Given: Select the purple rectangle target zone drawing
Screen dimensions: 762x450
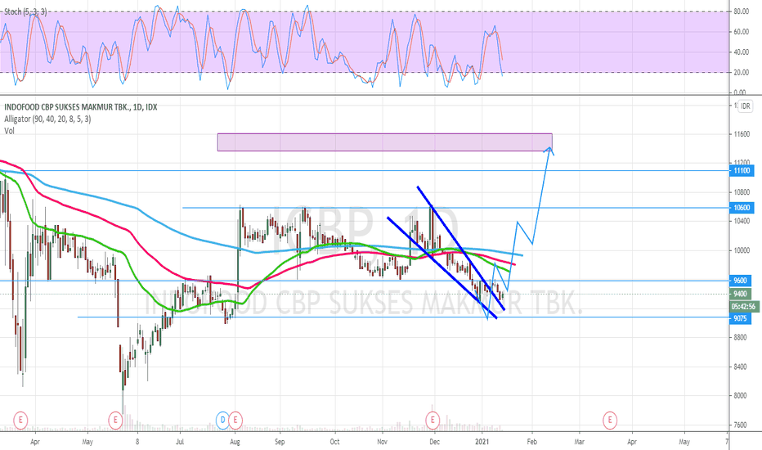Looking at the screenshot, I should pos(384,142).
